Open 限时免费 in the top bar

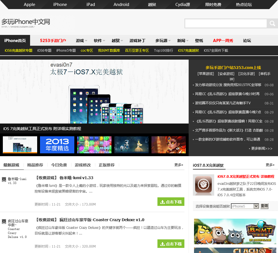[x=213, y=5]
